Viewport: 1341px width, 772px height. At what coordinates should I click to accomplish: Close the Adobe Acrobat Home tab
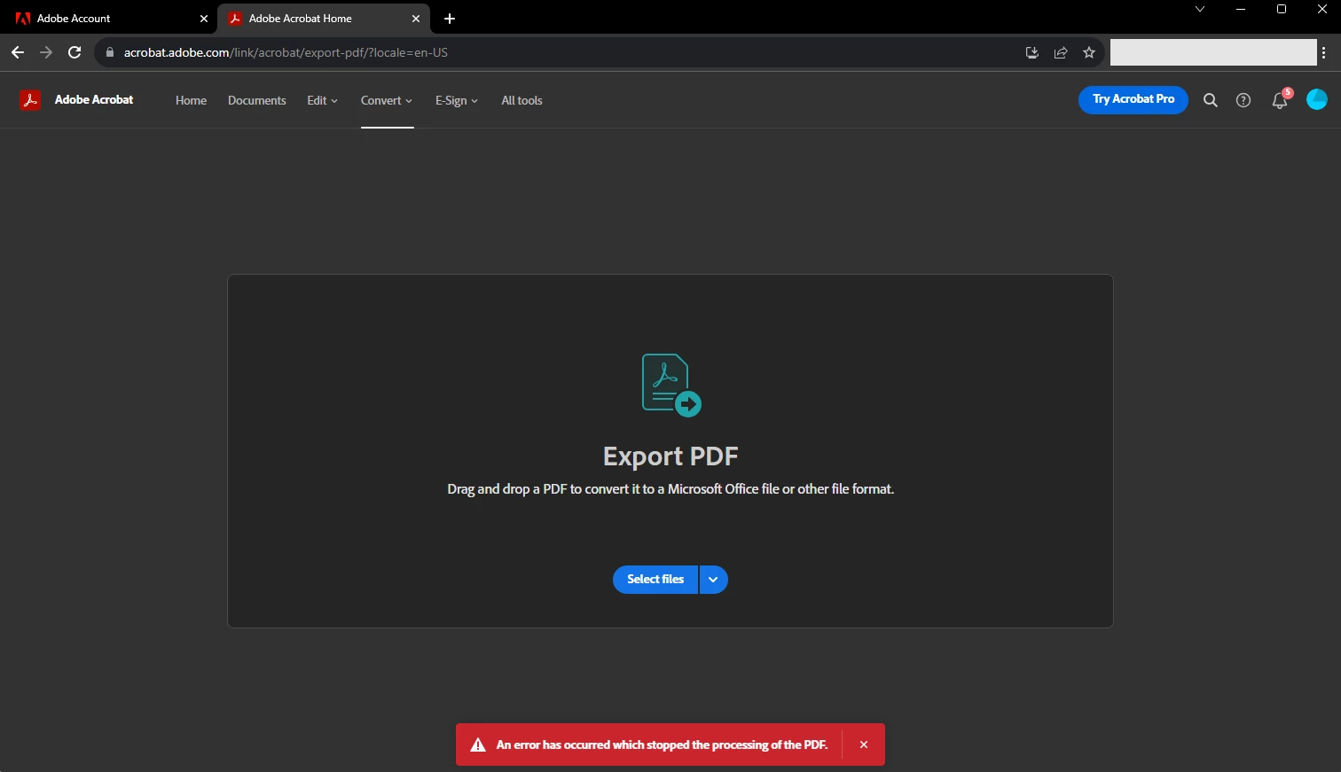coord(416,19)
